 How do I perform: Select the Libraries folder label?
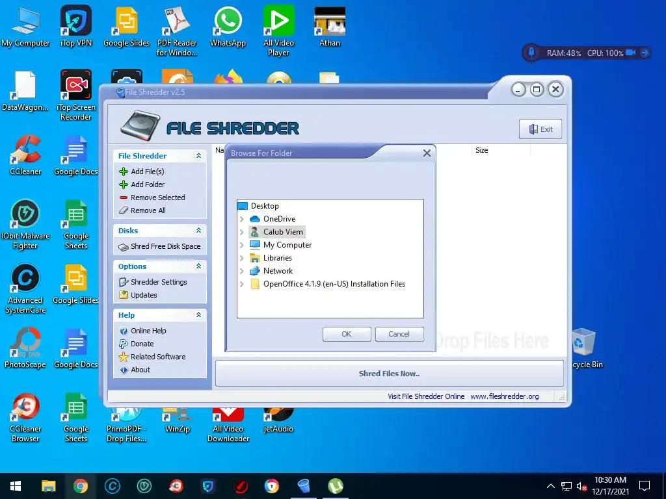[277, 258]
